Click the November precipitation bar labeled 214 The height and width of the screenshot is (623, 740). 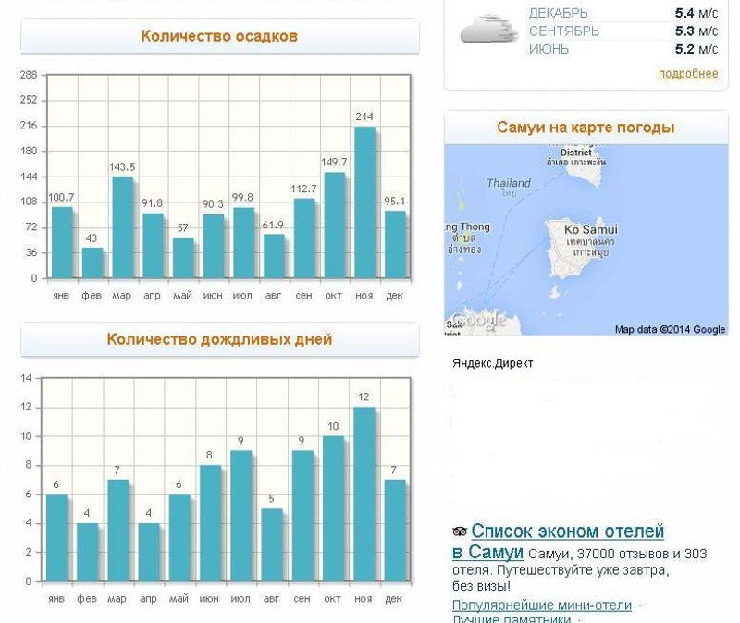coord(364,202)
